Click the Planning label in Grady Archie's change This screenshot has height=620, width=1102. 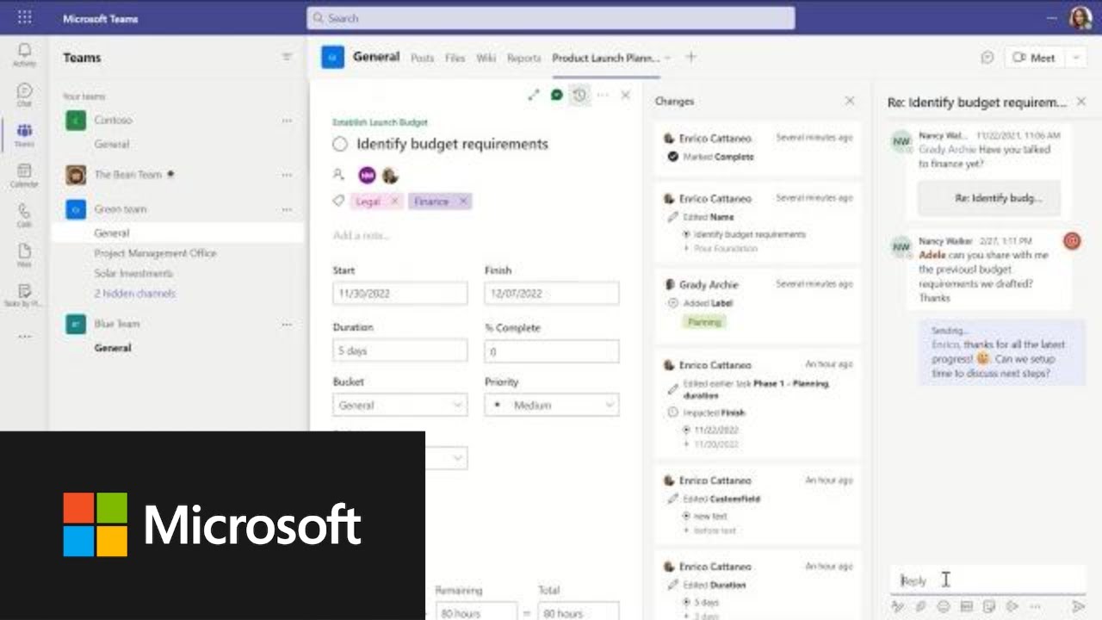704,321
